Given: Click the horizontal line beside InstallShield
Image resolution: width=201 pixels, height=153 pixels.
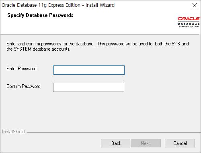Looking at the screenshot, I should (113, 132).
